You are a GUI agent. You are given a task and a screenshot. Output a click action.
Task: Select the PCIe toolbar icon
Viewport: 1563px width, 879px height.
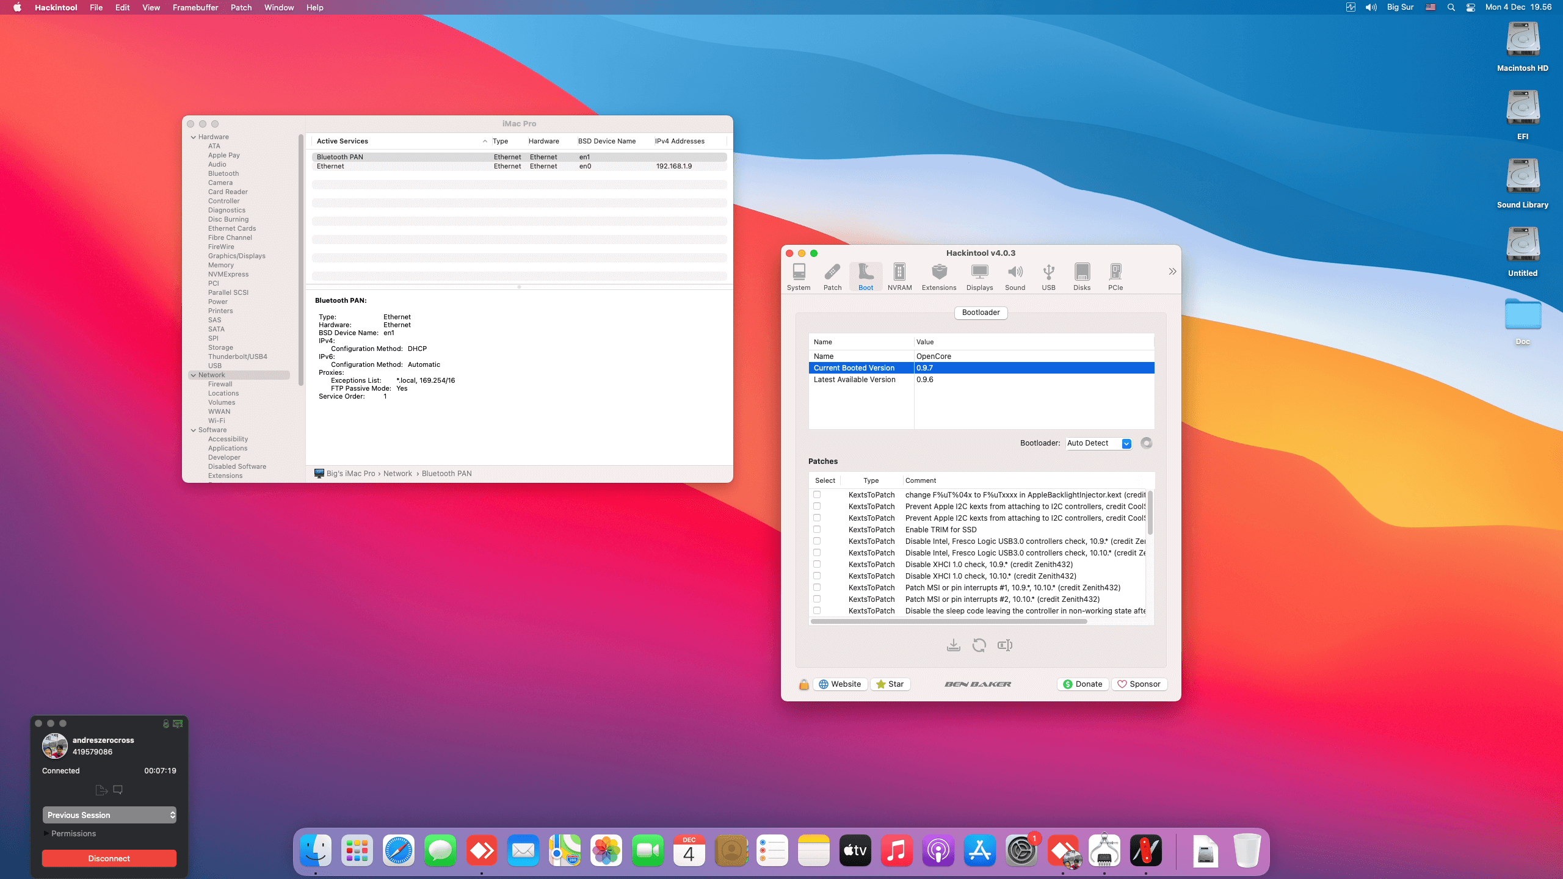pos(1115,277)
